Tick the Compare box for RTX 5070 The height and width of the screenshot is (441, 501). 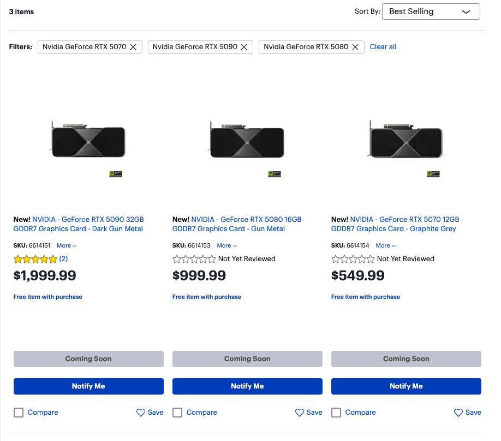click(x=336, y=413)
